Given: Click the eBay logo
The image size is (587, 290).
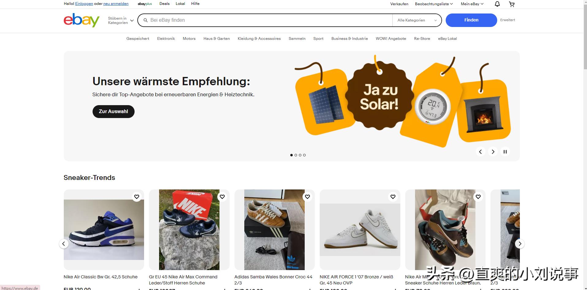Looking at the screenshot, I should (x=82, y=20).
